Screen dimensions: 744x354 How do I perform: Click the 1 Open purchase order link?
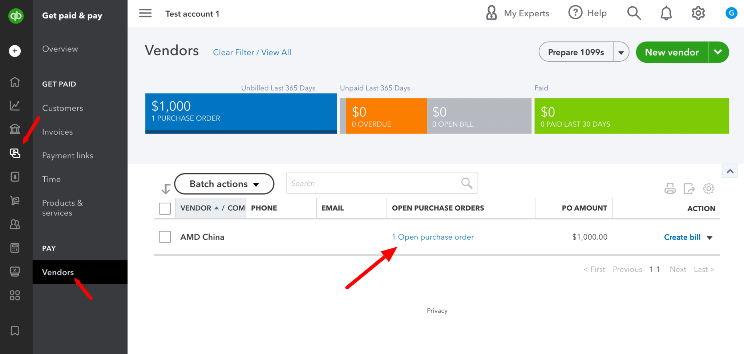click(433, 237)
